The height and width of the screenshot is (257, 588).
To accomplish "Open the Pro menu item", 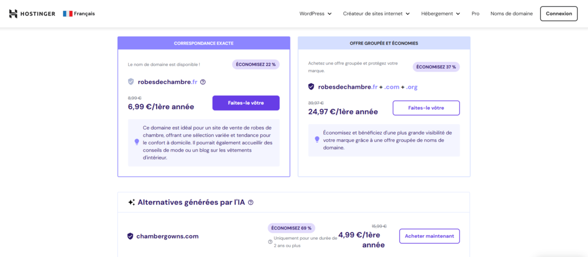I will click(475, 14).
